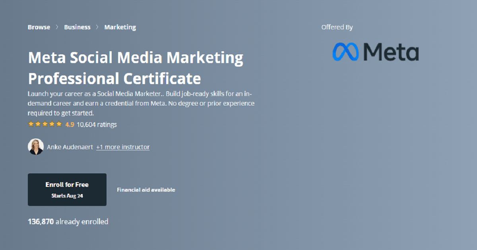The image size is (477, 250).
Task: Open the Browse breadcrumb link
Action: [x=39, y=27]
